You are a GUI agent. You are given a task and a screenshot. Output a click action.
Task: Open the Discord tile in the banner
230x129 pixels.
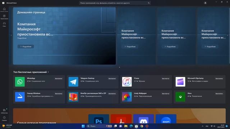(x=144, y=119)
